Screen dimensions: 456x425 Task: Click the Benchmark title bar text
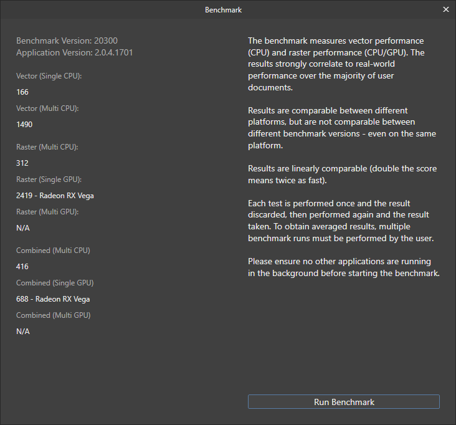pos(223,10)
